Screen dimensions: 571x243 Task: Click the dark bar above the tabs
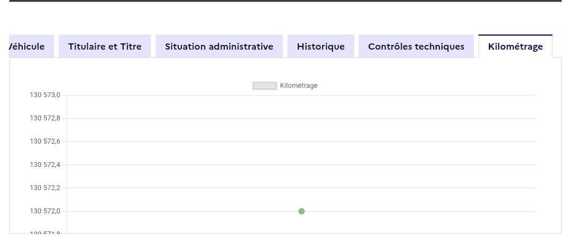(x=285, y=1)
